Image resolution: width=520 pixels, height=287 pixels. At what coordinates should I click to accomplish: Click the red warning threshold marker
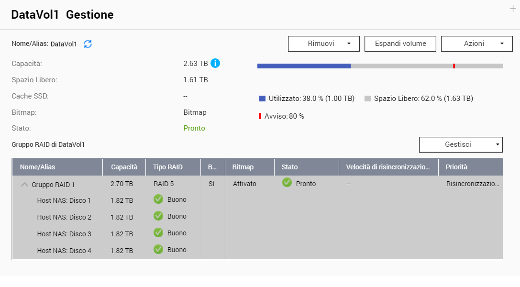tap(454, 66)
